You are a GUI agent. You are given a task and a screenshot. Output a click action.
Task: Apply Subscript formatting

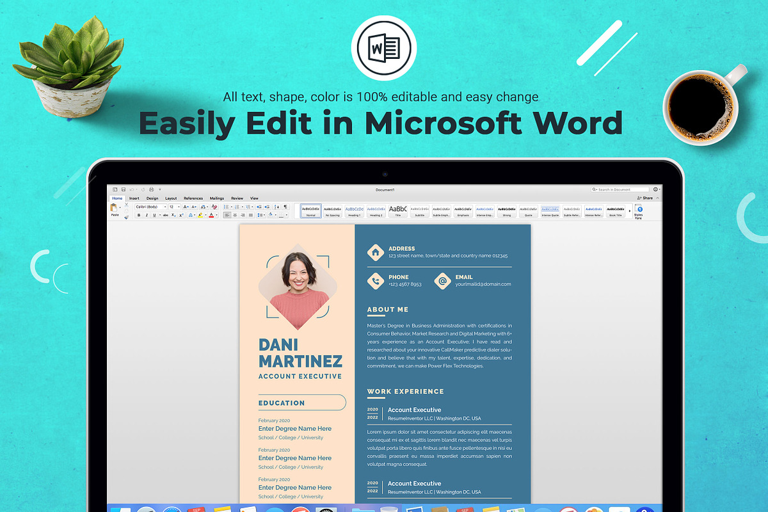pyautogui.click(x=173, y=215)
